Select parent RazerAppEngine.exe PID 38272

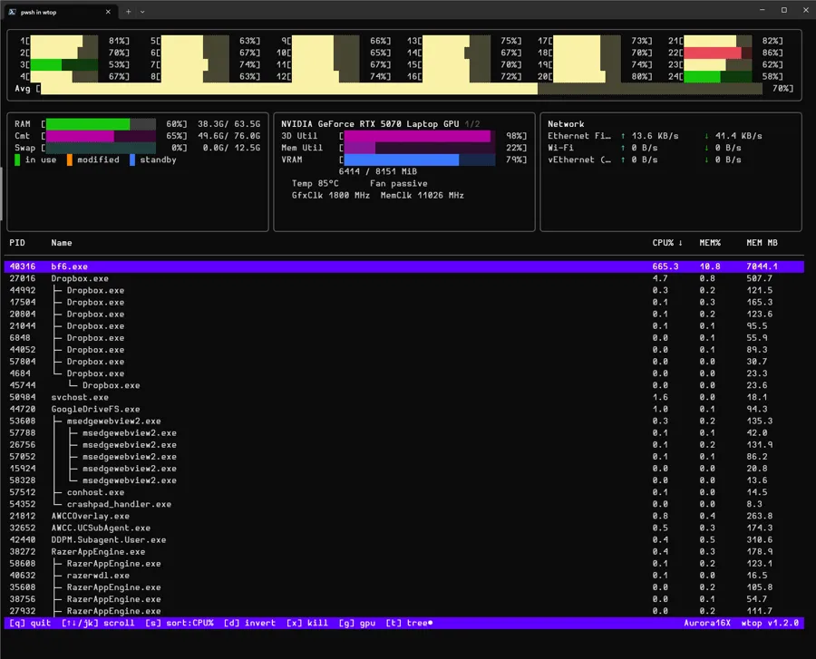(403, 552)
